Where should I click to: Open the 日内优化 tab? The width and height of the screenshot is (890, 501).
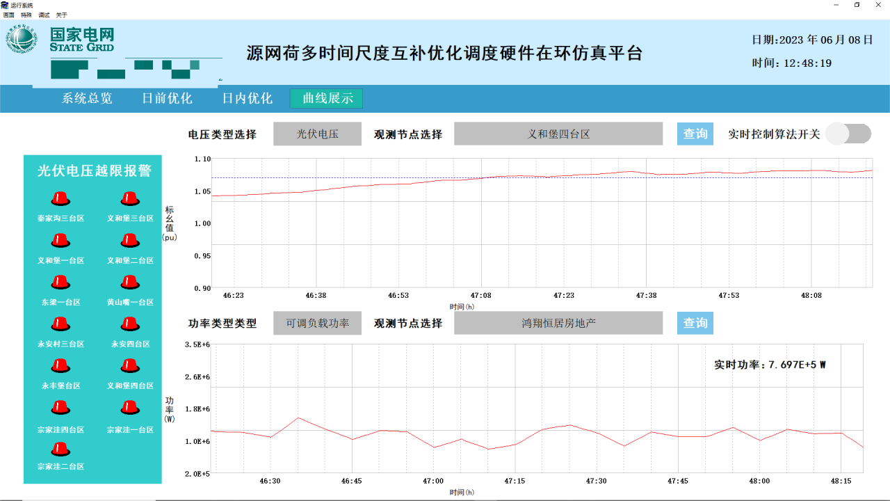click(x=247, y=99)
